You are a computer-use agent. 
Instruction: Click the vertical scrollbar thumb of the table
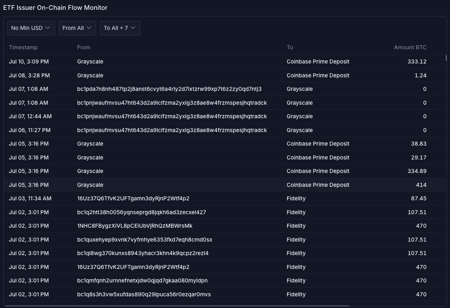click(446, 58)
